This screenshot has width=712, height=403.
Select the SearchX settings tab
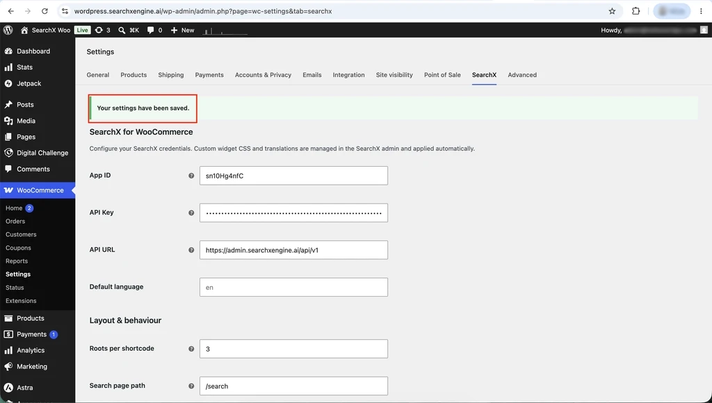[x=484, y=75]
